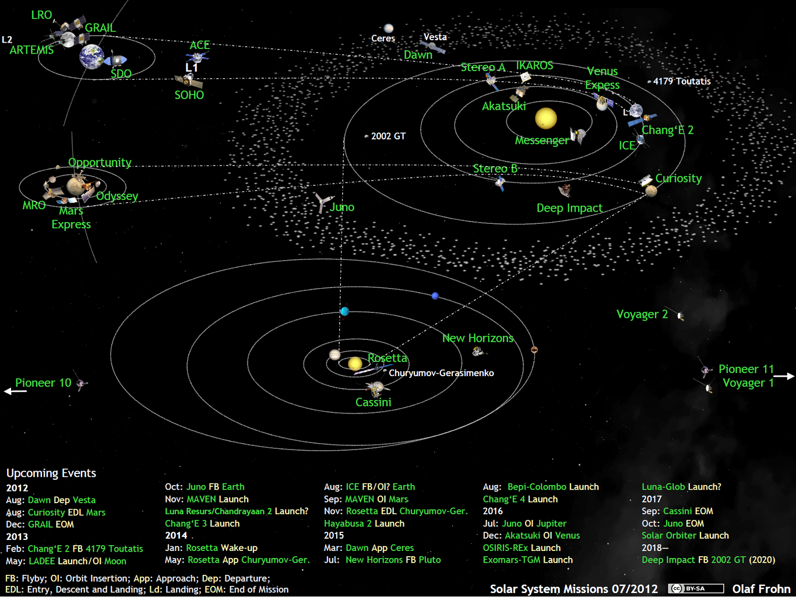This screenshot has height=597, width=796.
Task: Click the Sun at center of inner orbits
Action: [x=546, y=118]
